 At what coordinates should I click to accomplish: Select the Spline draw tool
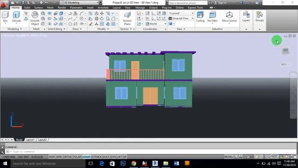[x=70, y=19]
